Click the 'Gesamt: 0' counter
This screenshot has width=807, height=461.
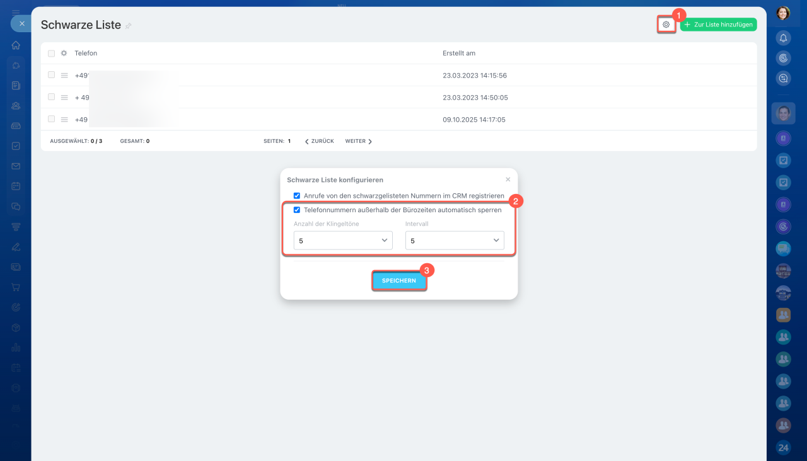[x=135, y=142]
